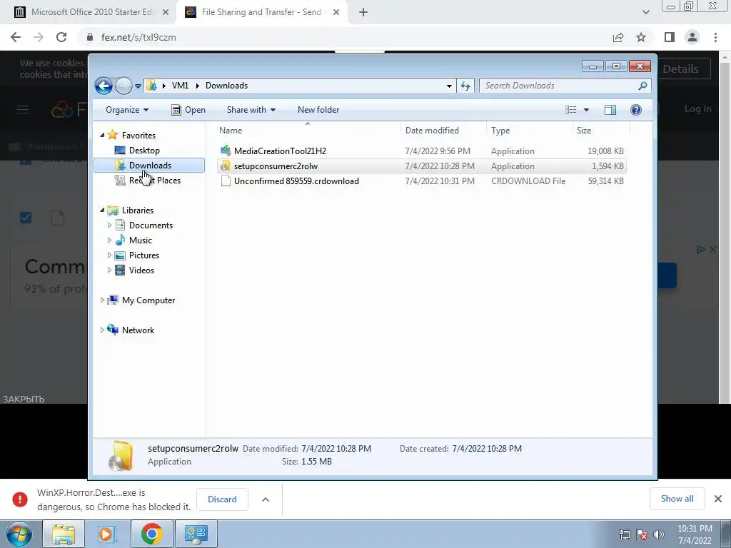Image resolution: width=731 pixels, height=548 pixels.
Task: Click the magnifier icon in Search Downloads
Action: [643, 86]
